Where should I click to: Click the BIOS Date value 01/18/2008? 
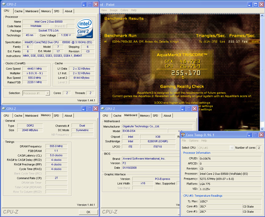(151, 168)
